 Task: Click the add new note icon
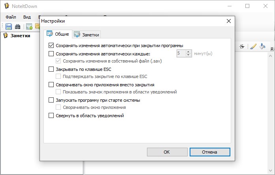[29, 27]
